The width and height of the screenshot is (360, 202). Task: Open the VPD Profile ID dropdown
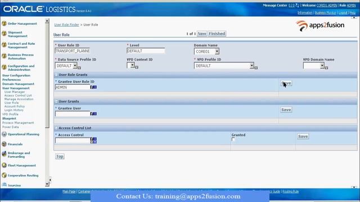pyautogui.click(x=251, y=66)
